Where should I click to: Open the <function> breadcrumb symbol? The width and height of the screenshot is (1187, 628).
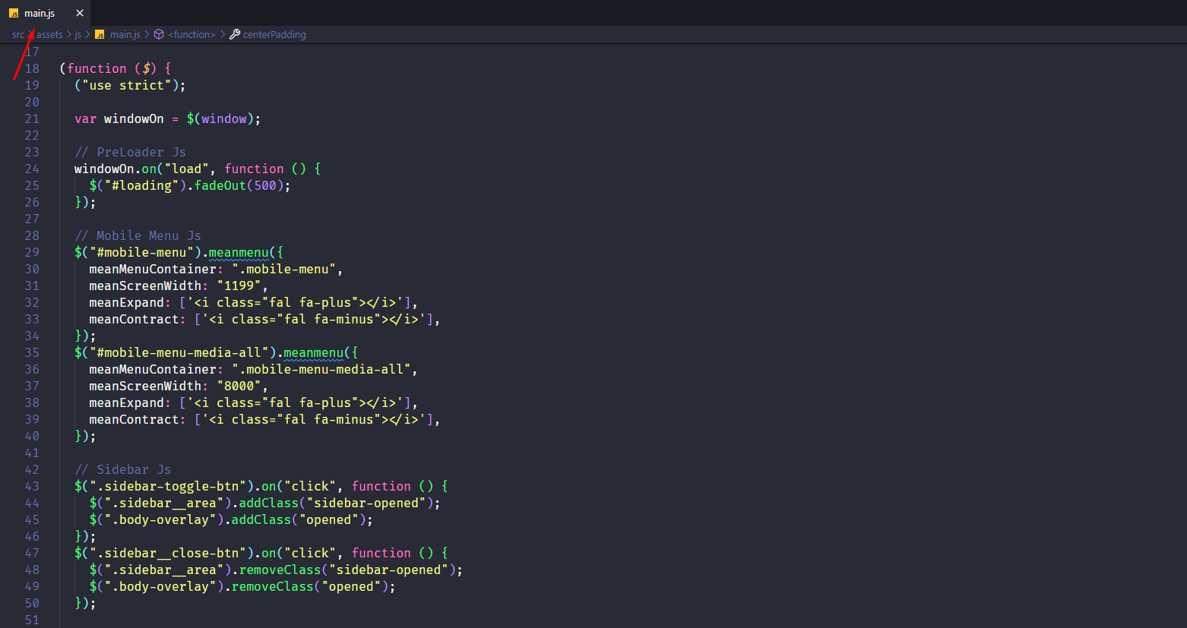192,34
